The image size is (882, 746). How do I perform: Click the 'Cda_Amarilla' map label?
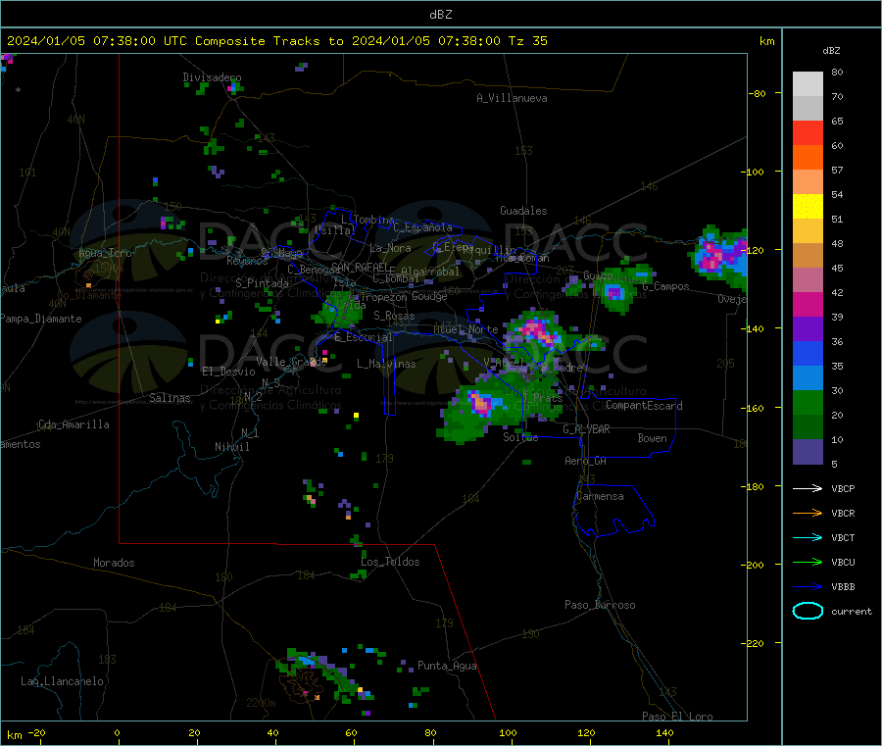[73, 424]
